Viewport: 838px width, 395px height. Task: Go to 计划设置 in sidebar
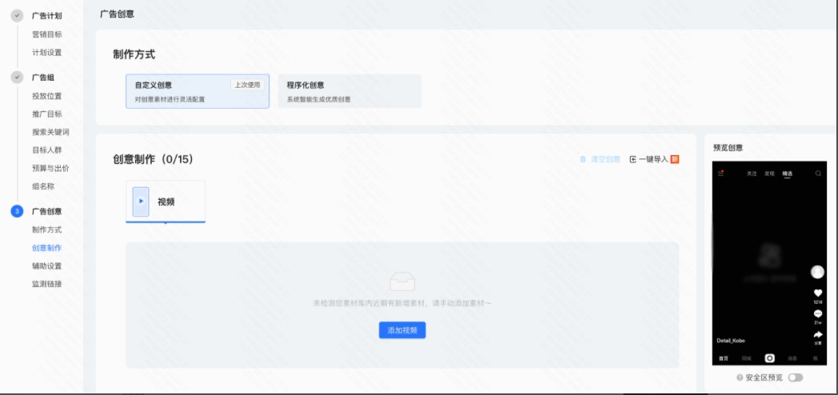coord(47,53)
